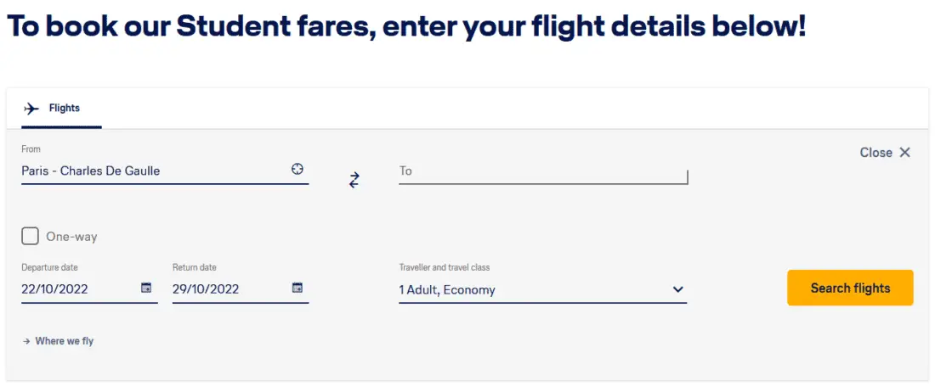Open the Where we fly link
The height and width of the screenshot is (386, 935).
click(65, 341)
